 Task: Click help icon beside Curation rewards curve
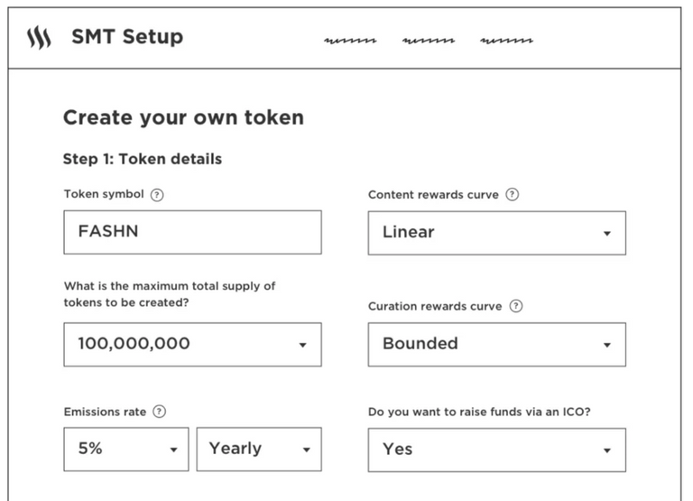(x=516, y=306)
